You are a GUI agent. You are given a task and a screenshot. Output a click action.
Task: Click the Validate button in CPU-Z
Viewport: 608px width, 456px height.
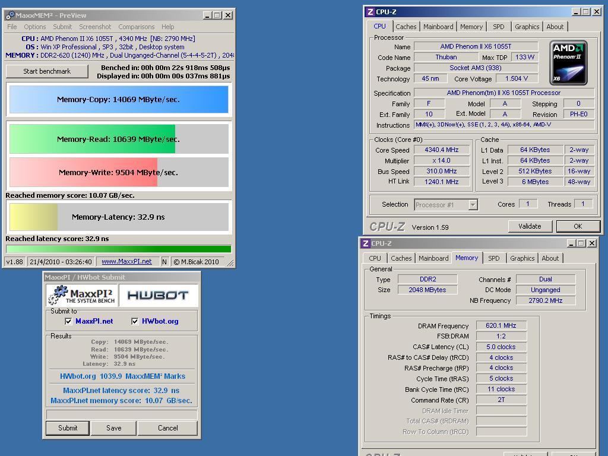pos(530,226)
